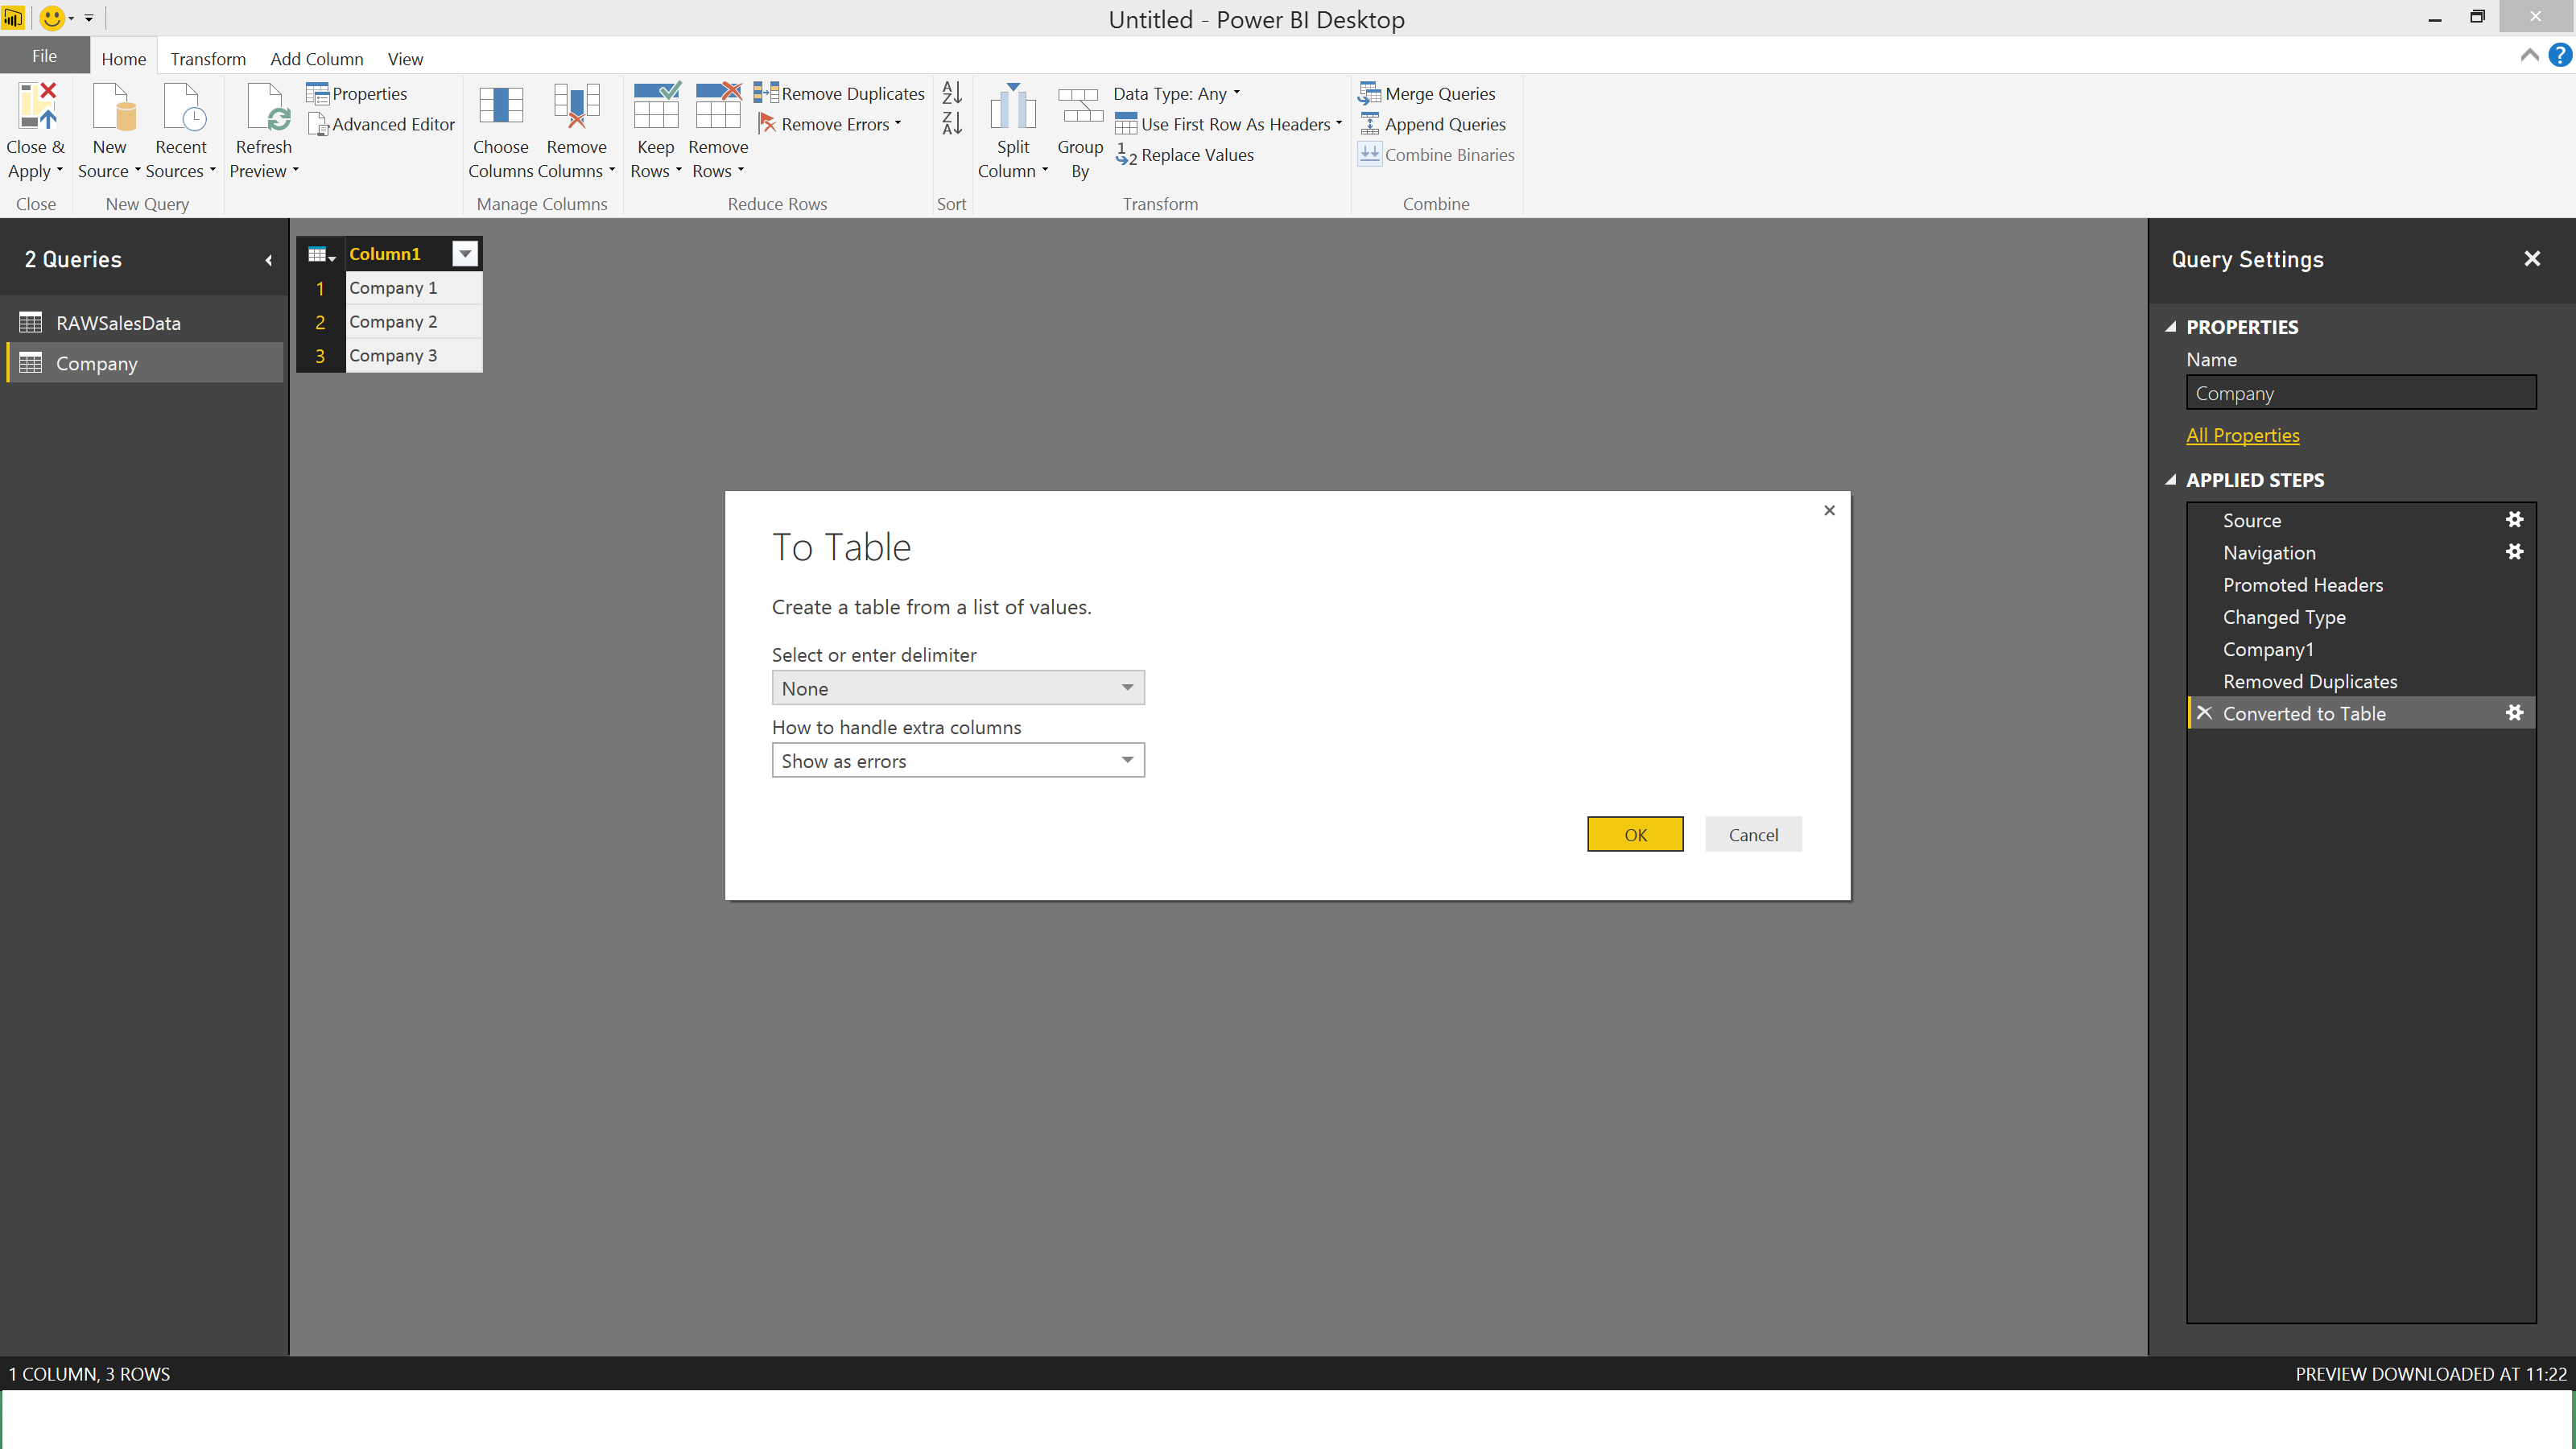Viewport: 2576px width, 1449px height.
Task: Open the Column1 filter dropdown
Action: click(x=465, y=254)
